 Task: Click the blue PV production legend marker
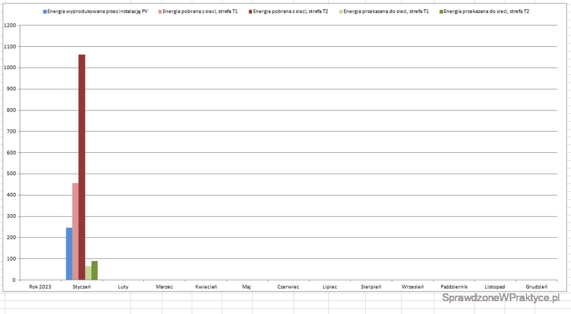point(45,11)
